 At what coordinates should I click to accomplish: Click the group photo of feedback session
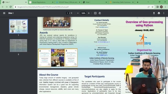coord(57,22)
